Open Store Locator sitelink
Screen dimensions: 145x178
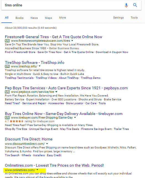(74, 103)
